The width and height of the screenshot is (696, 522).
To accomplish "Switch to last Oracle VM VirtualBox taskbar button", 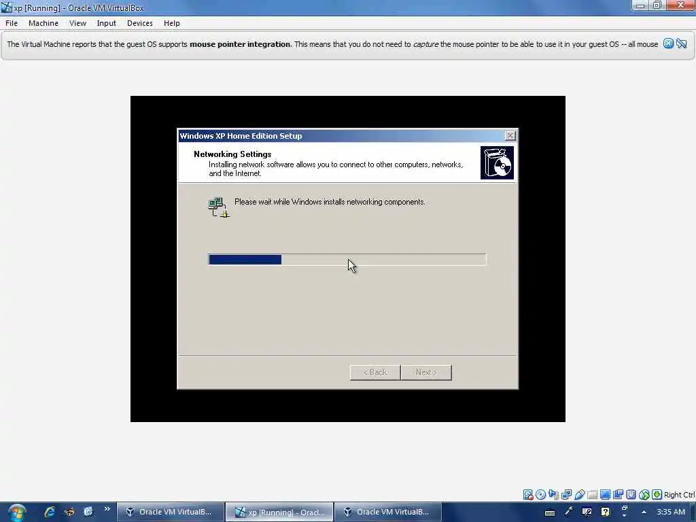I will [x=388, y=512].
